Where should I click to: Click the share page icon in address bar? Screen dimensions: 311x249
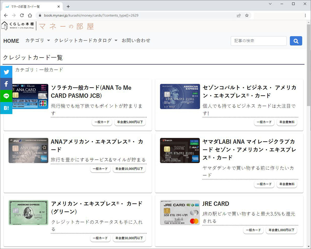239,15
